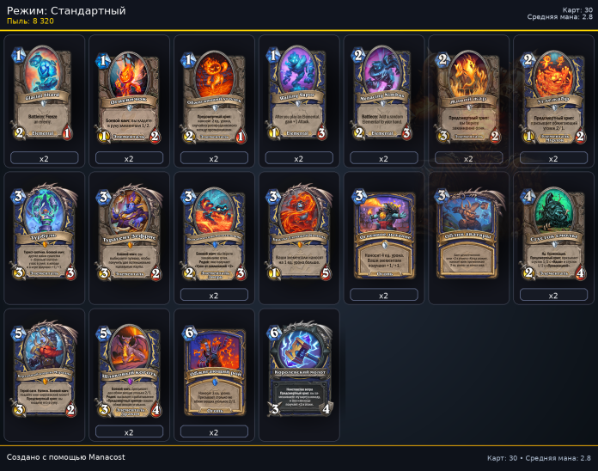This screenshot has width=598, height=471.
Task: Click the Огневичок elemental card
Action: click(x=129, y=97)
